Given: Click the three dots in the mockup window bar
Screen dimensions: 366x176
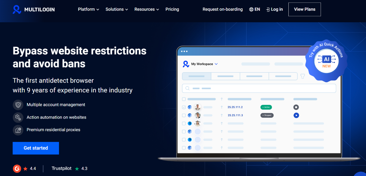Looking at the screenshot, I should 184,52.
